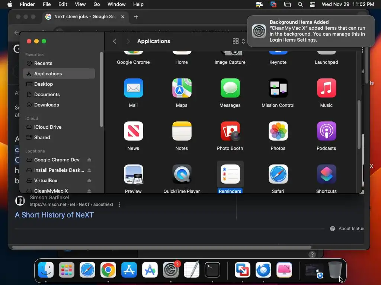Select the Photo Booth app icon
Image resolution: width=381 pixels, height=285 pixels.
[x=230, y=131]
